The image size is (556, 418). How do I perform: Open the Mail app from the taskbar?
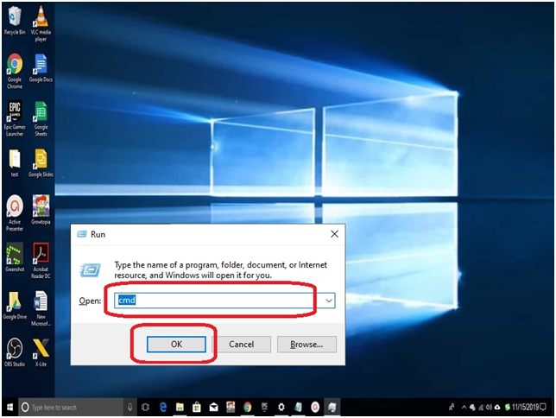click(213, 407)
